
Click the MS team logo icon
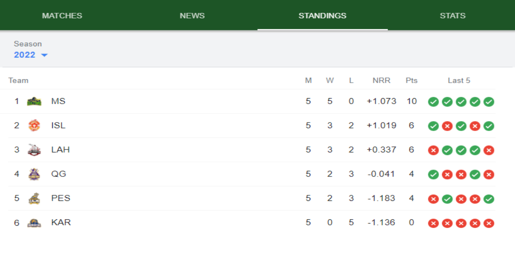pyautogui.click(x=34, y=102)
